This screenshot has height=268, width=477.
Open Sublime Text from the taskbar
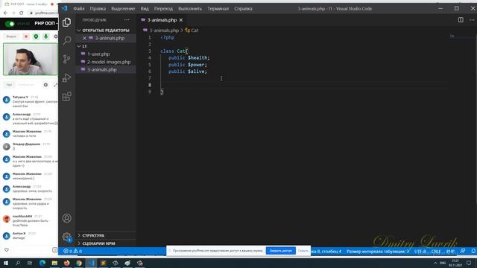pos(103,263)
